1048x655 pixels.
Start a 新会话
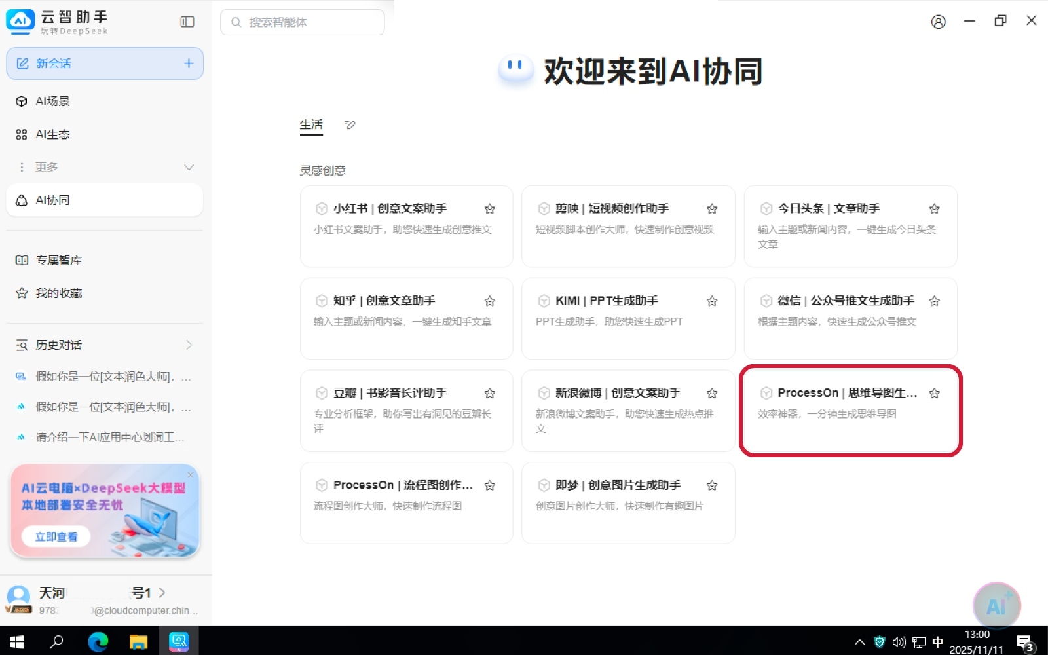click(x=105, y=64)
